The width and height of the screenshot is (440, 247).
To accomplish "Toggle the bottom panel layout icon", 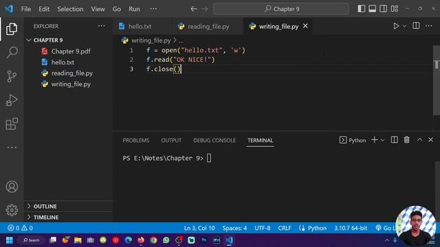I will pos(373,9).
